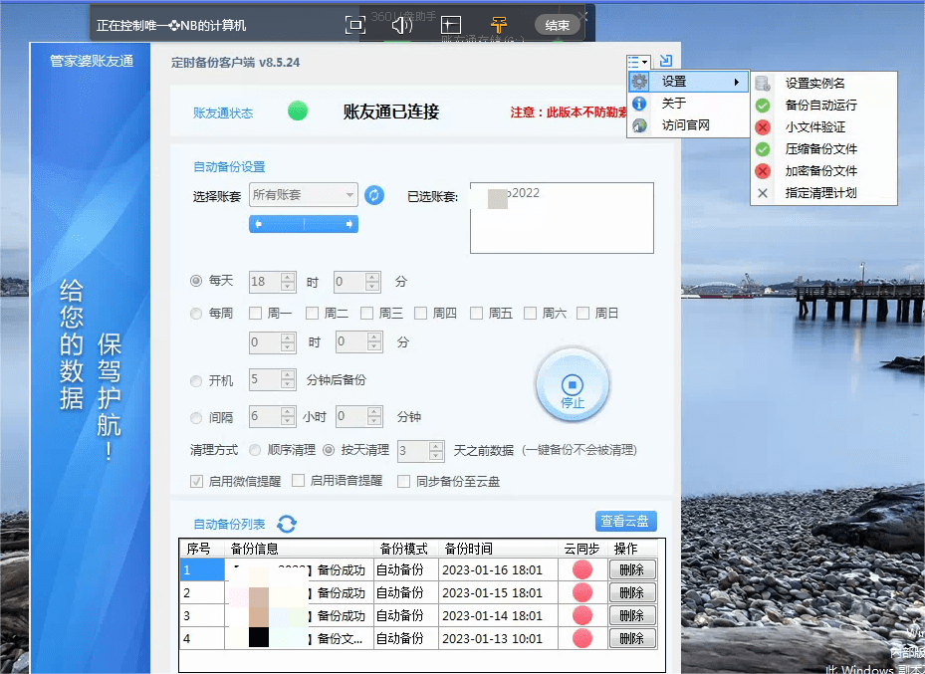925x674 pixels.
Task: Check the 周三 checkbox
Action: pos(367,314)
